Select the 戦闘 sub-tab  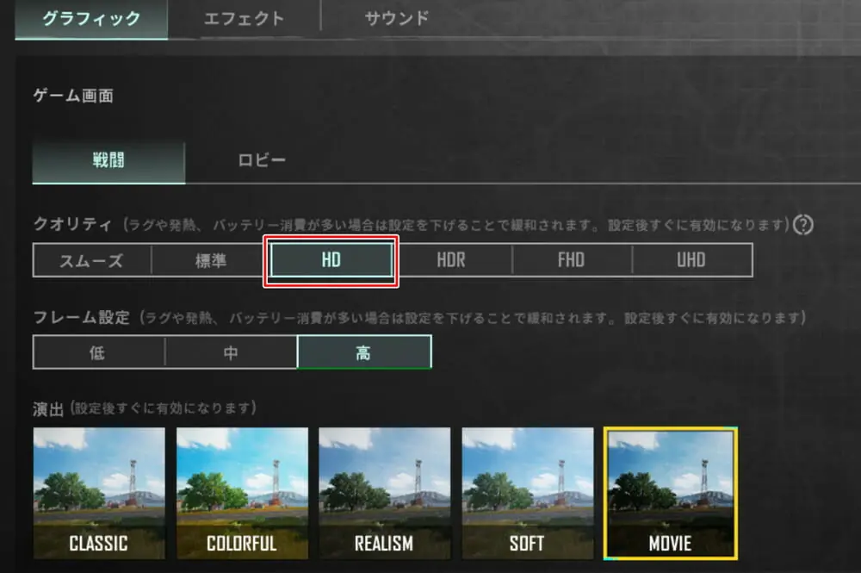point(108,160)
